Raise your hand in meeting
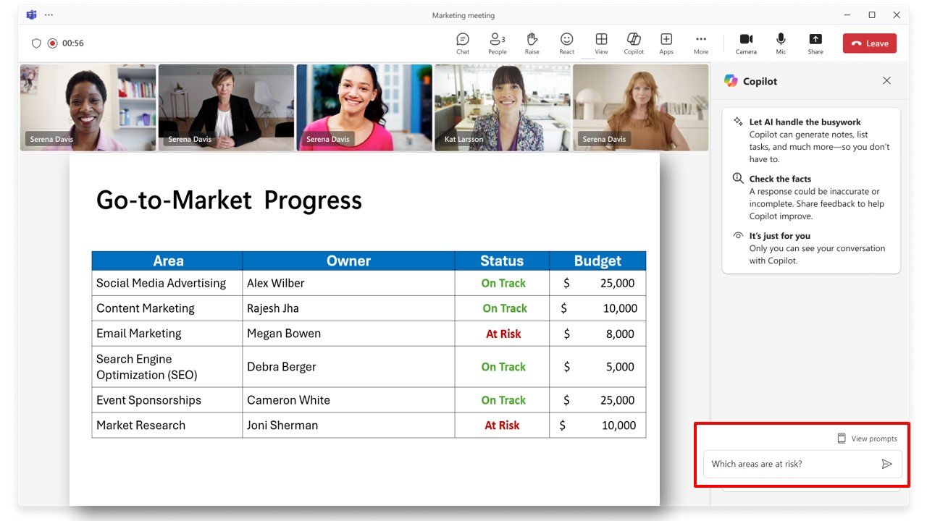 point(532,43)
